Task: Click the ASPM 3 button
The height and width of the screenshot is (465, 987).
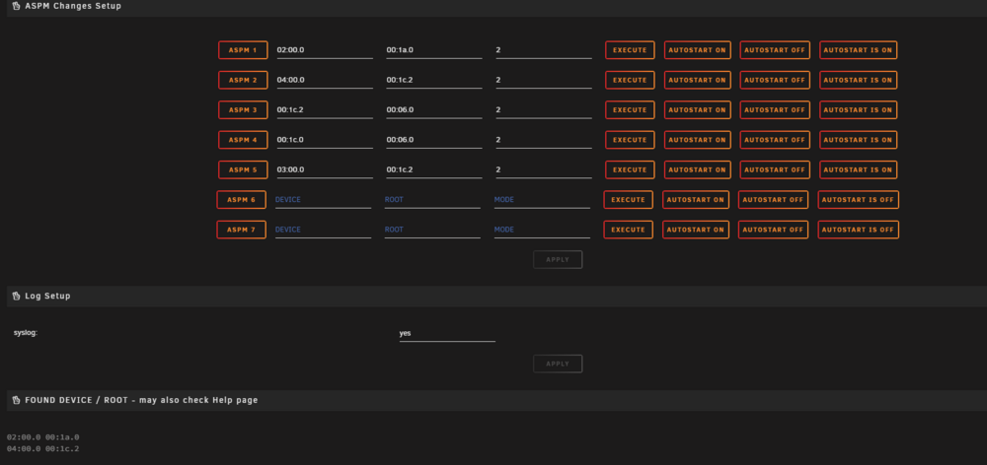Action: pyautogui.click(x=243, y=110)
